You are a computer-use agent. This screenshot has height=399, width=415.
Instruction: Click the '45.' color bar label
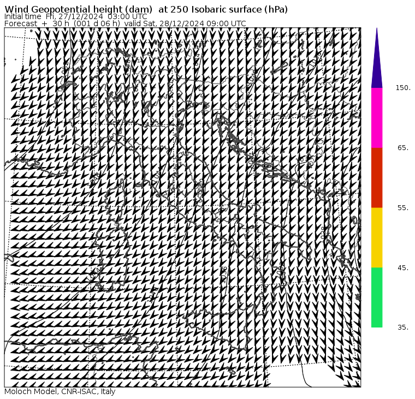click(x=403, y=268)
